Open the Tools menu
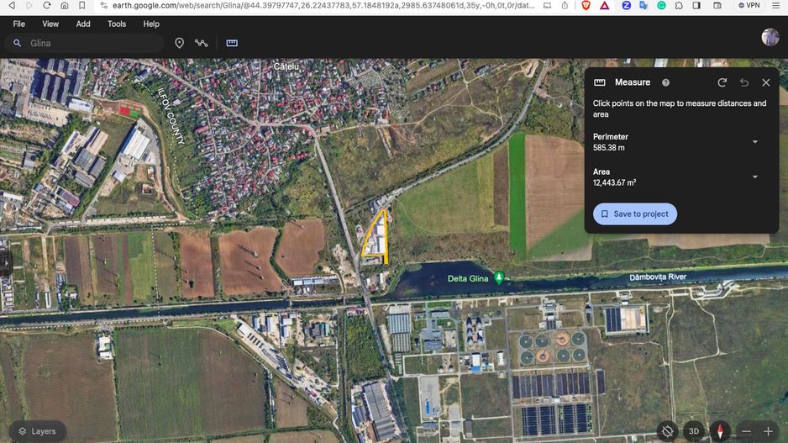Image resolution: width=788 pixels, height=443 pixels. (117, 24)
